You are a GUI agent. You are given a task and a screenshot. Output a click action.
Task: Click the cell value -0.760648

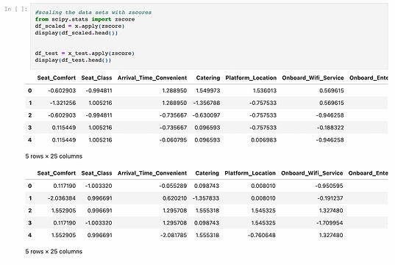[x=262, y=235]
